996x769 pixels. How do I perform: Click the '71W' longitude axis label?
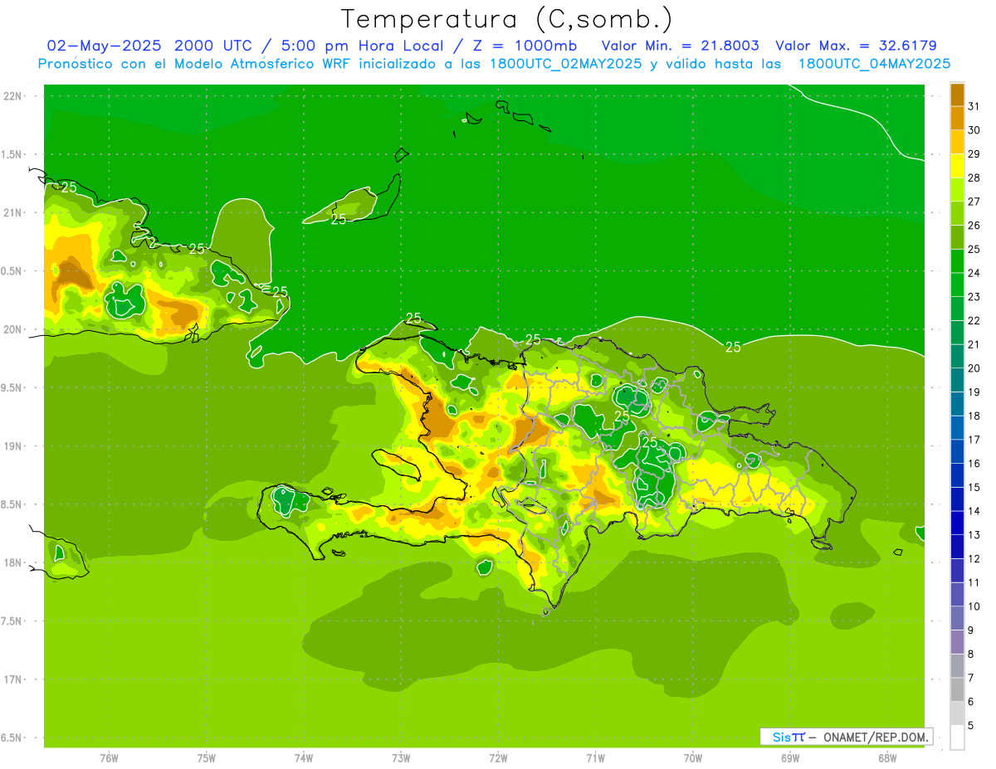tap(595, 757)
